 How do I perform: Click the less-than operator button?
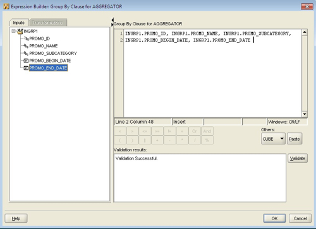click(x=120, y=131)
